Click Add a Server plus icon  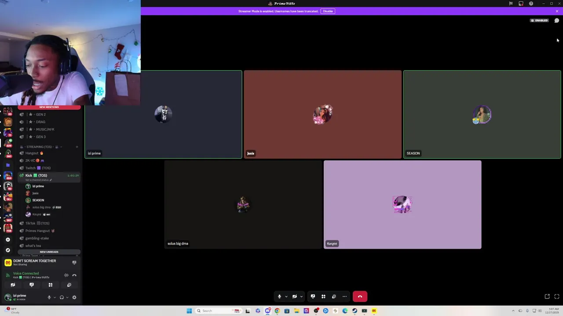pos(7,240)
